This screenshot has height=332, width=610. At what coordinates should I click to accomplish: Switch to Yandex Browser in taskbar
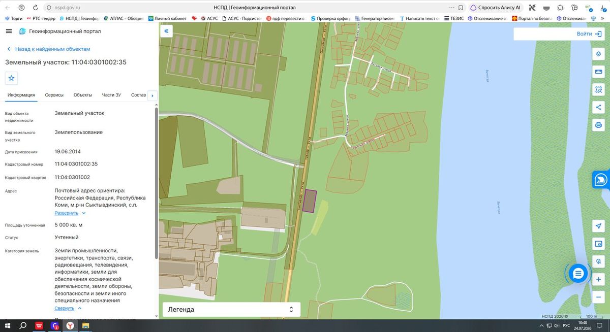click(70, 325)
